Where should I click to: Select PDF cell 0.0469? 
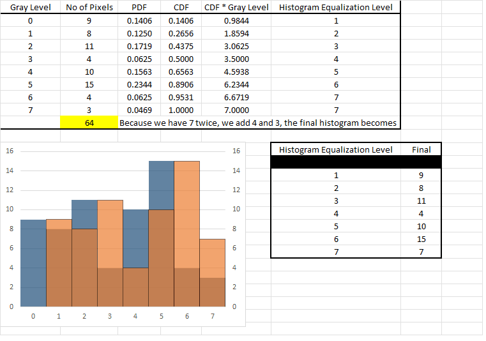(x=139, y=110)
